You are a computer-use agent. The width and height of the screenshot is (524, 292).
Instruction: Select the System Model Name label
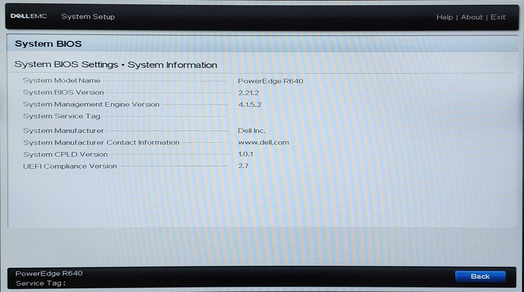(x=62, y=81)
